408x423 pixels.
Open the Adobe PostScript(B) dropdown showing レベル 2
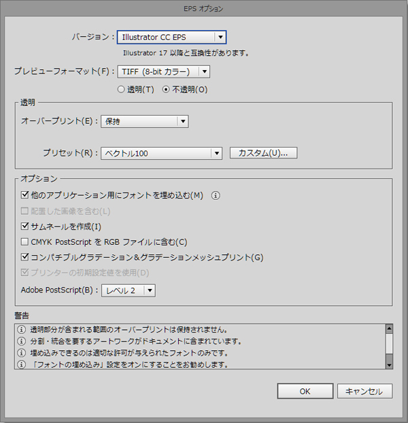tap(129, 290)
